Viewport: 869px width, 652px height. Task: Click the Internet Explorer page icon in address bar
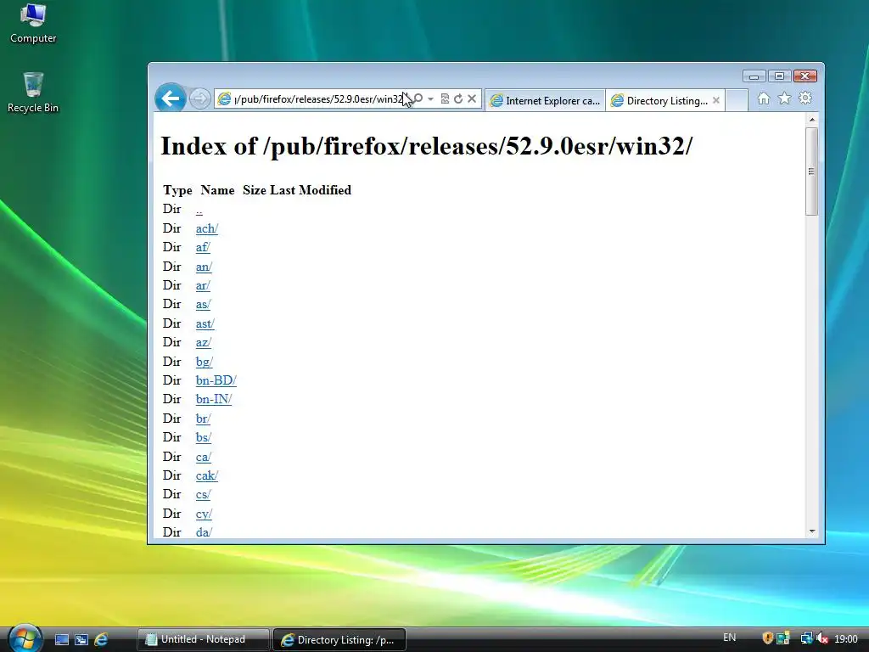(224, 98)
